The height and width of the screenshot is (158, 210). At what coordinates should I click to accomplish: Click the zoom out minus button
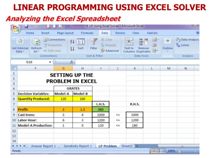pyautogui.click(x=179, y=151)
